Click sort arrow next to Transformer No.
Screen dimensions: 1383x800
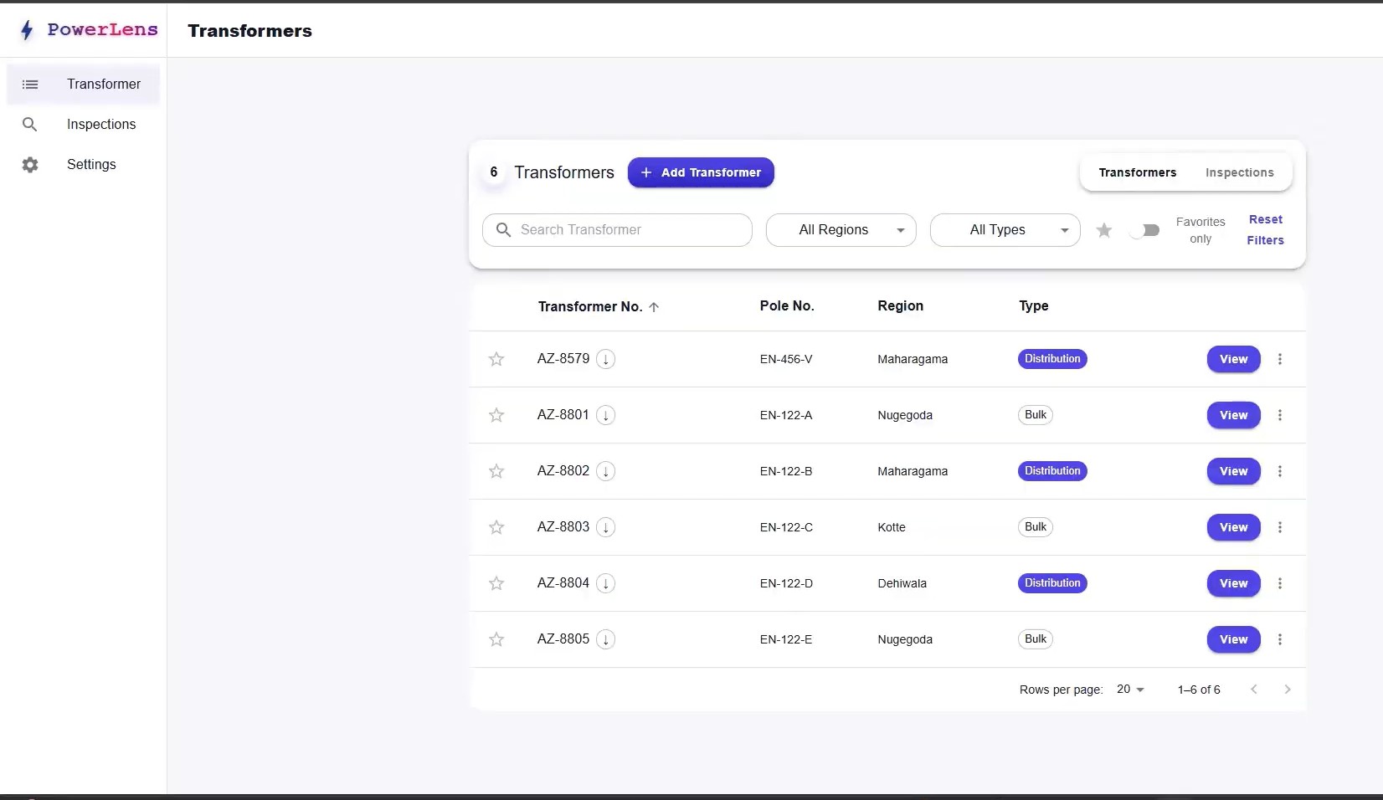click(654, 307)
